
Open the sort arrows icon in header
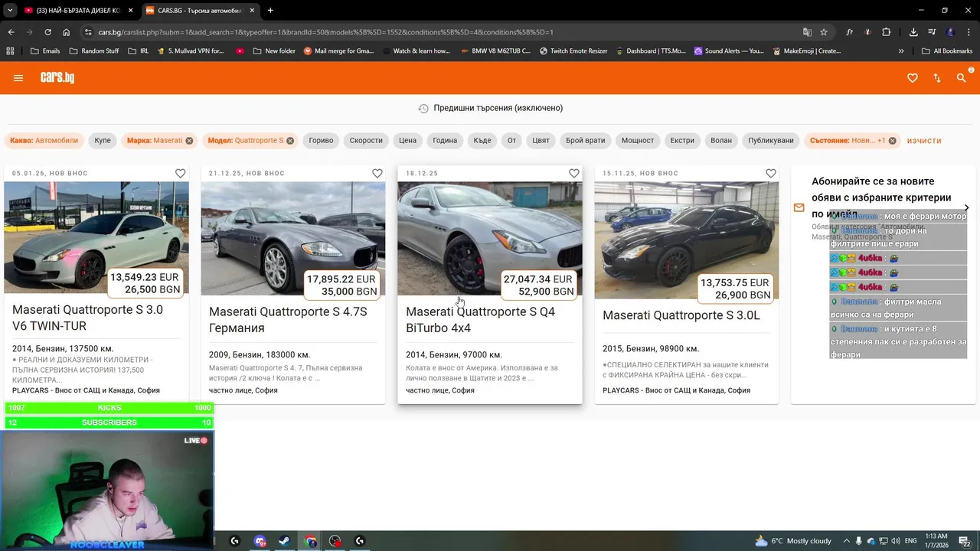coord(936,78)
